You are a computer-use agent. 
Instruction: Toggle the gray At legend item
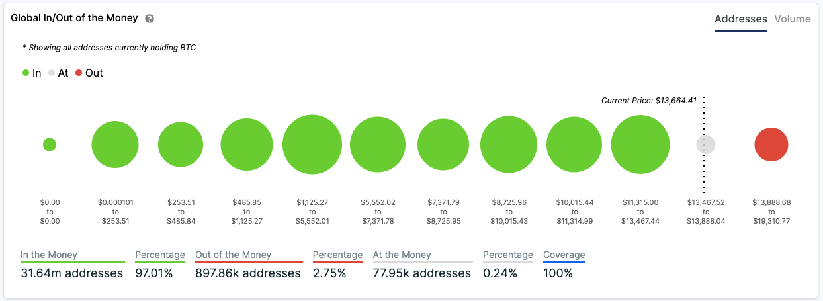[58, 73]
